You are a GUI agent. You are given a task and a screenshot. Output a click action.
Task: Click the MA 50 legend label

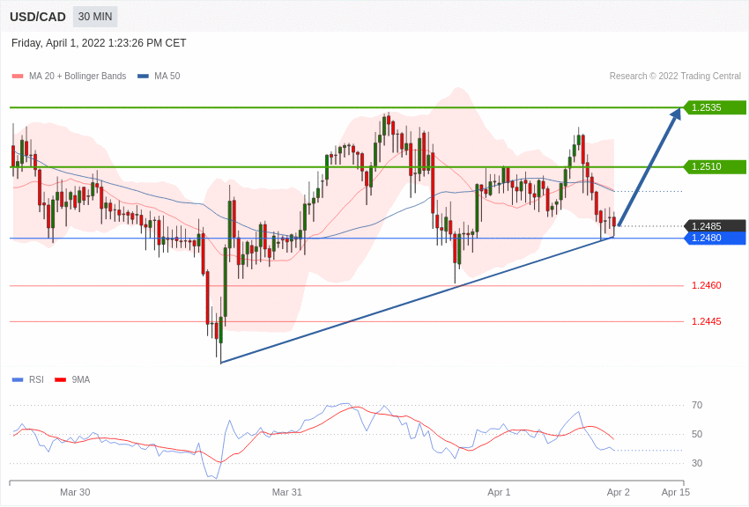(167, 77)
